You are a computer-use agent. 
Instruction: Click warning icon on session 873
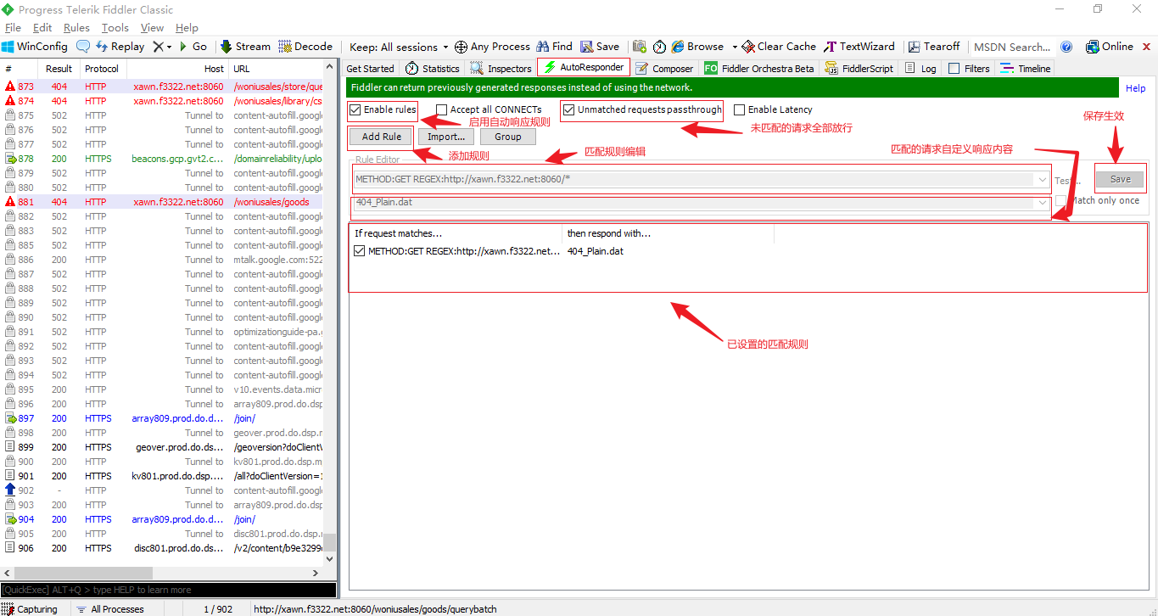pyautogui.click(x=10, y=87)
